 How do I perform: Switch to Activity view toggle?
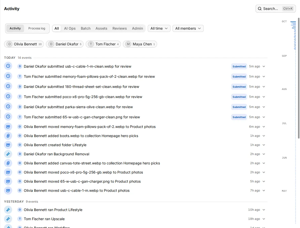tap(15, 28)
